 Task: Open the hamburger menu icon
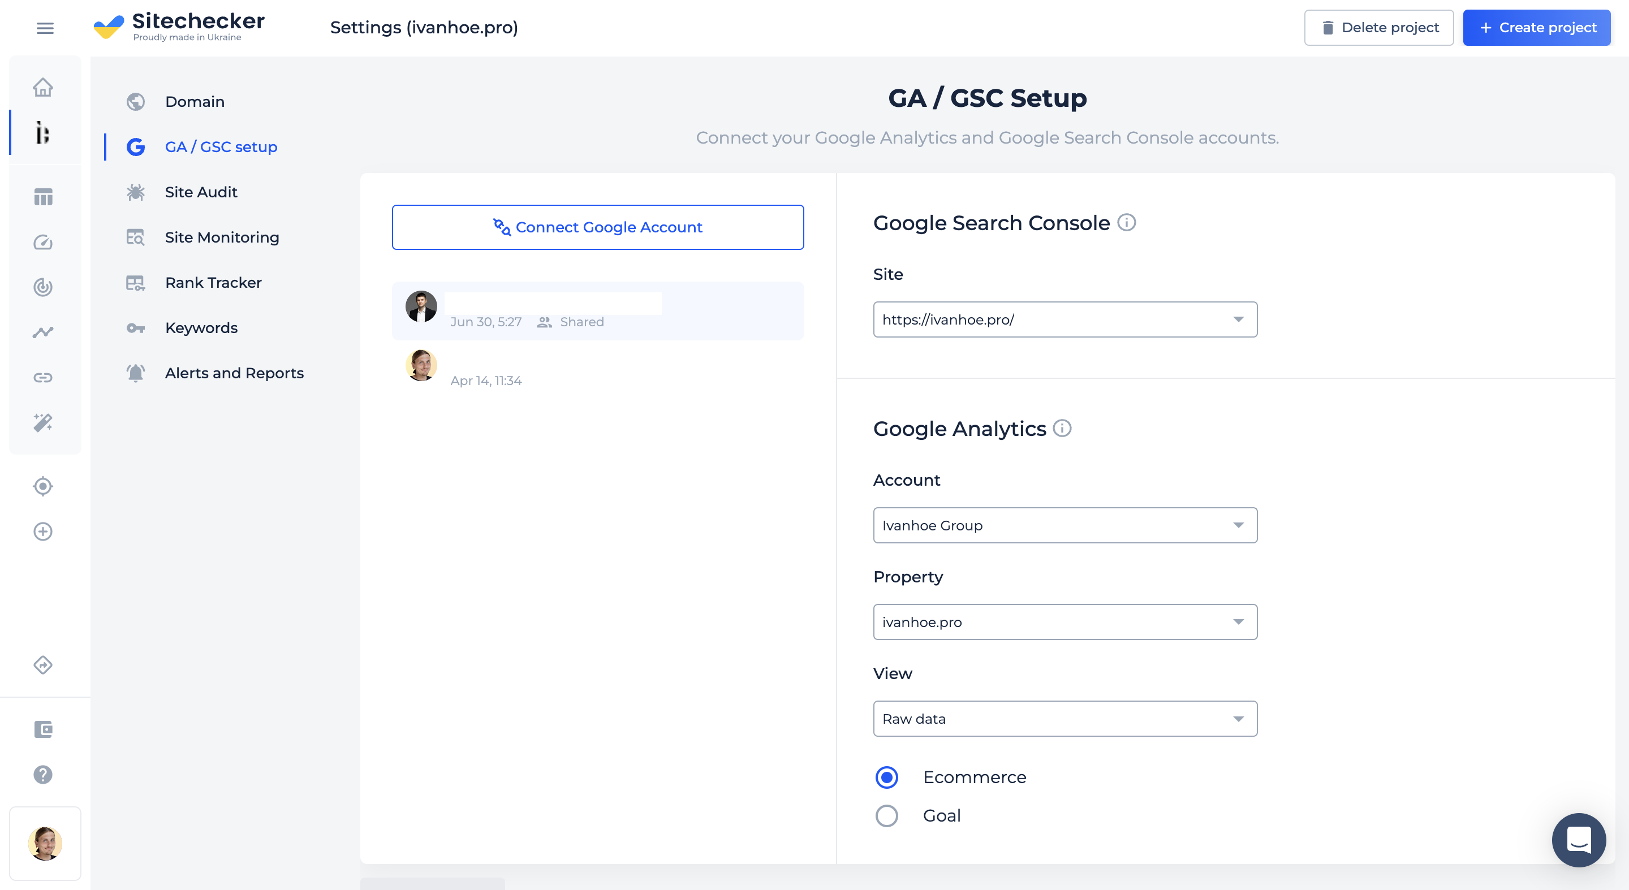click(x=45, y=28)
